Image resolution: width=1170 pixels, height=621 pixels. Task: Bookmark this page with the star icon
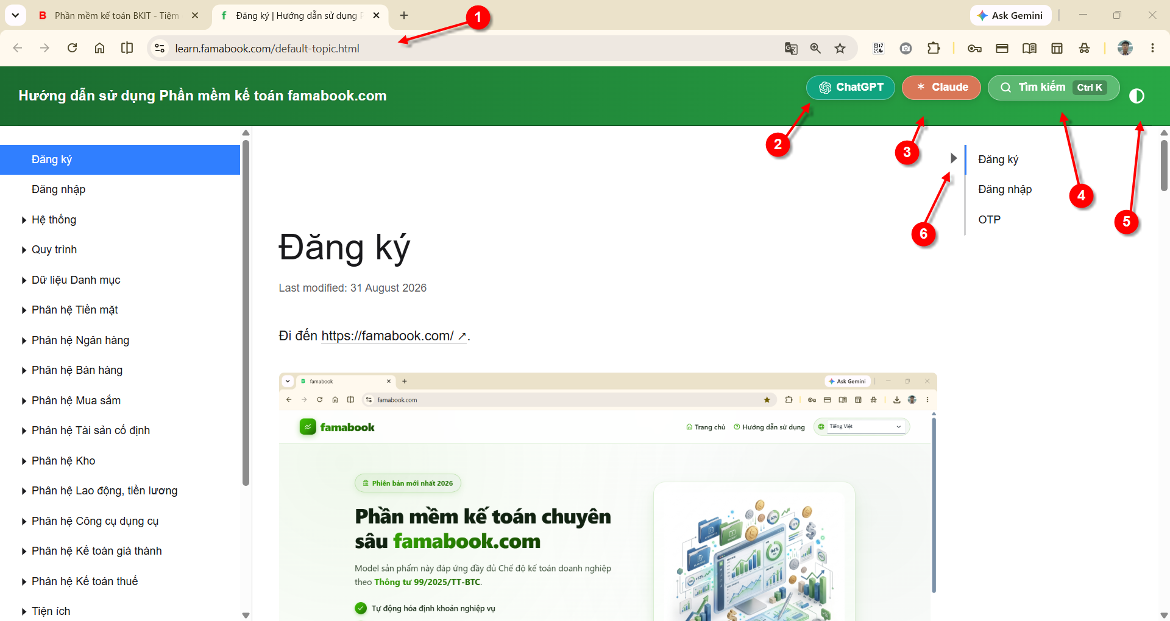point(840,49)
